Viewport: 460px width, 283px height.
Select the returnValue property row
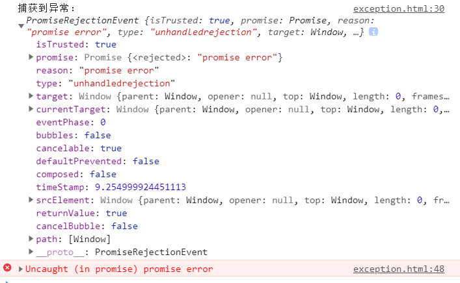coord(81,213)
